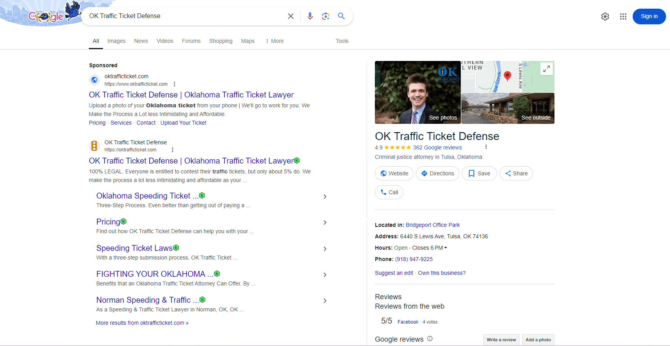The height and width of the screenshot is (346, 670).
Task: Open Upload Your Ticket ad sitelink
Action: 183,123
